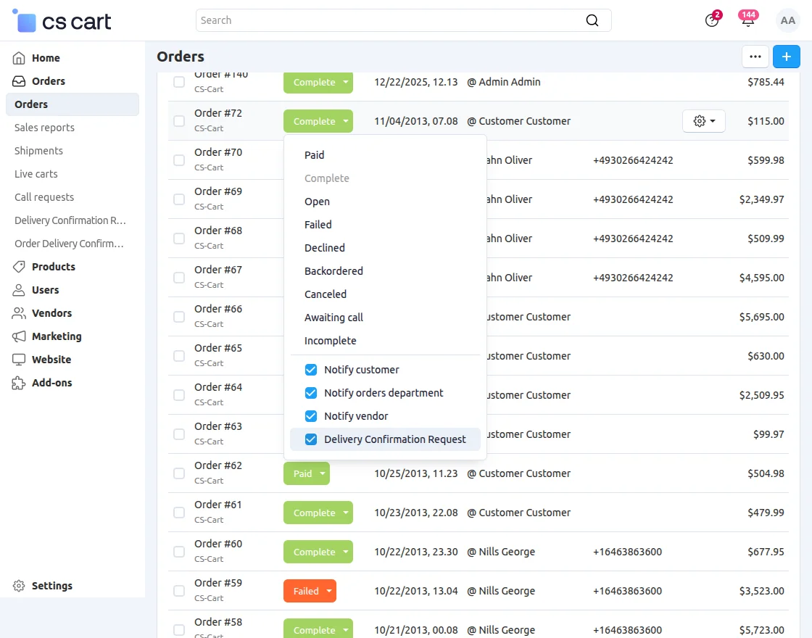The height and width of the screenshot is (638, 812).
Task: Click the search magnifier icon
Action: 592,20
